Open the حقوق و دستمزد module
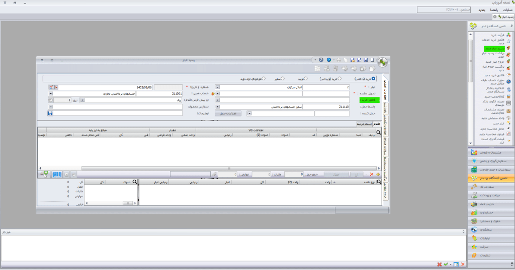Screen dimensions: 515x270 click(491, 221)
